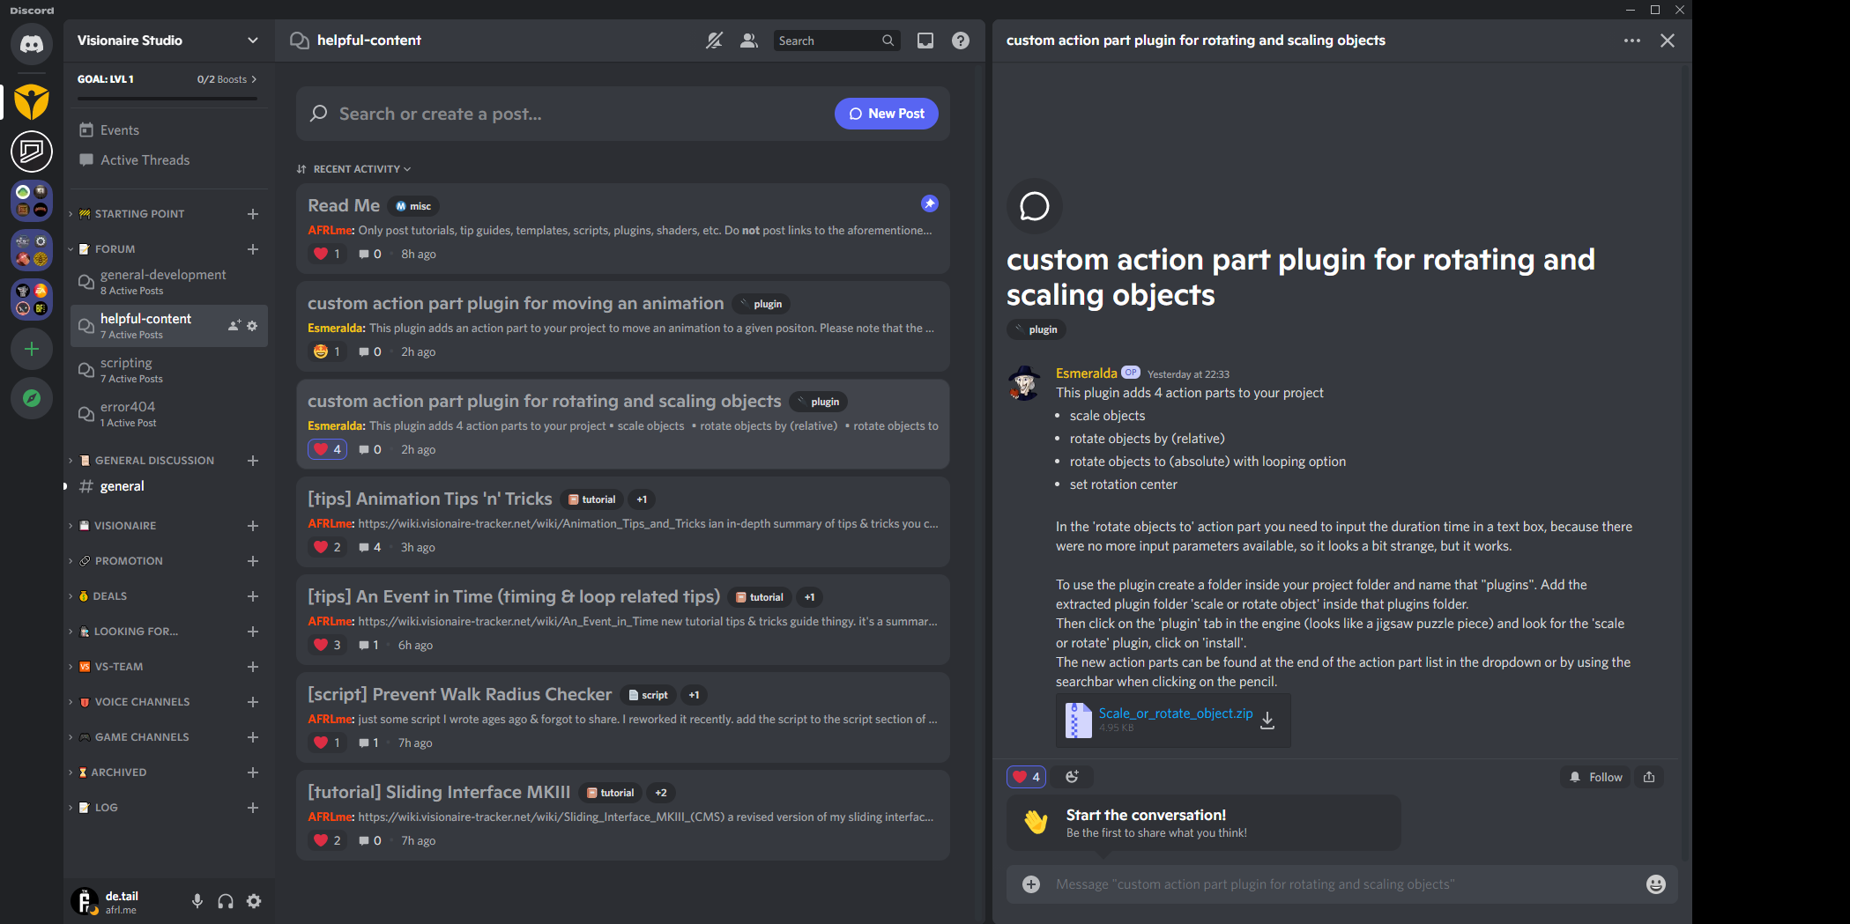Click the Add Reaction smiley icon
The width and height of the screenshot is (1850, 924).
tap(1072, 777)
